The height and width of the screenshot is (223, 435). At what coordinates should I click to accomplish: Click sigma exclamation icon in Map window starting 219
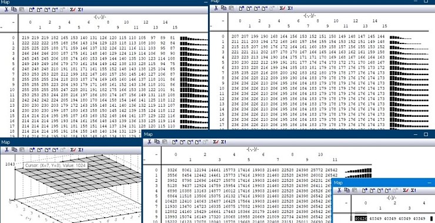pyautogui.click(x=81, y=10)
